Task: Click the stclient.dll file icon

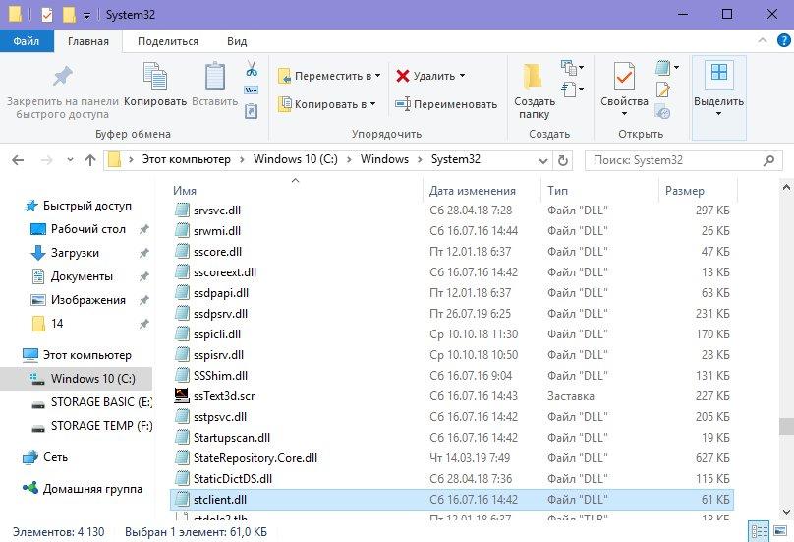Action: pos(181,500)
